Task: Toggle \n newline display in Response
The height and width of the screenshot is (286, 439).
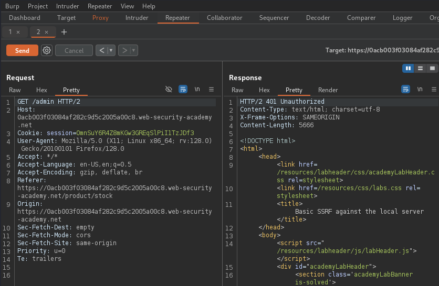Action: [x=420, y=90]
